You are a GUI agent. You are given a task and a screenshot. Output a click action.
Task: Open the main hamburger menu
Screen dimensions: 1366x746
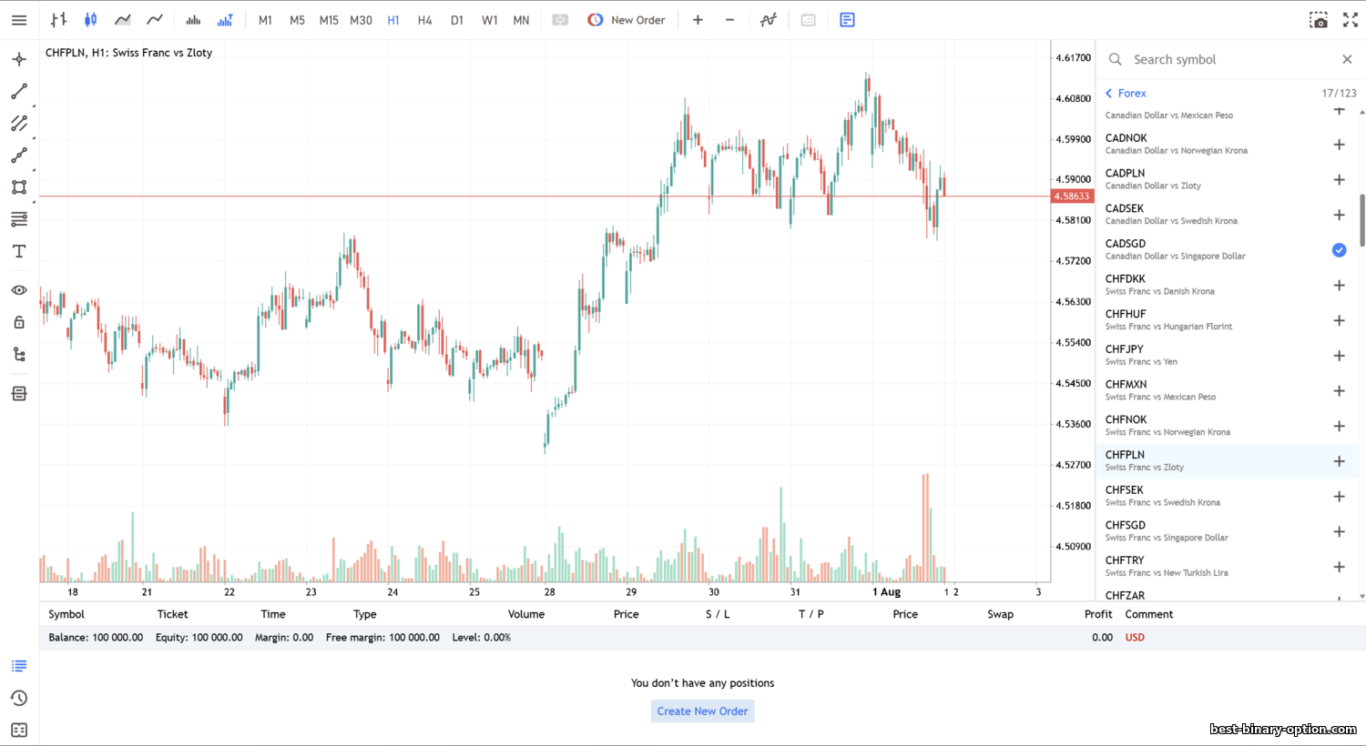(19, 19)
